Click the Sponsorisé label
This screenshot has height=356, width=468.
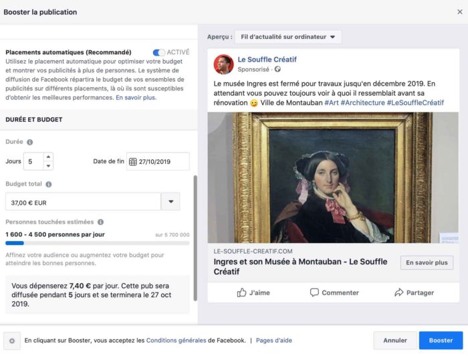pos(253,70)
